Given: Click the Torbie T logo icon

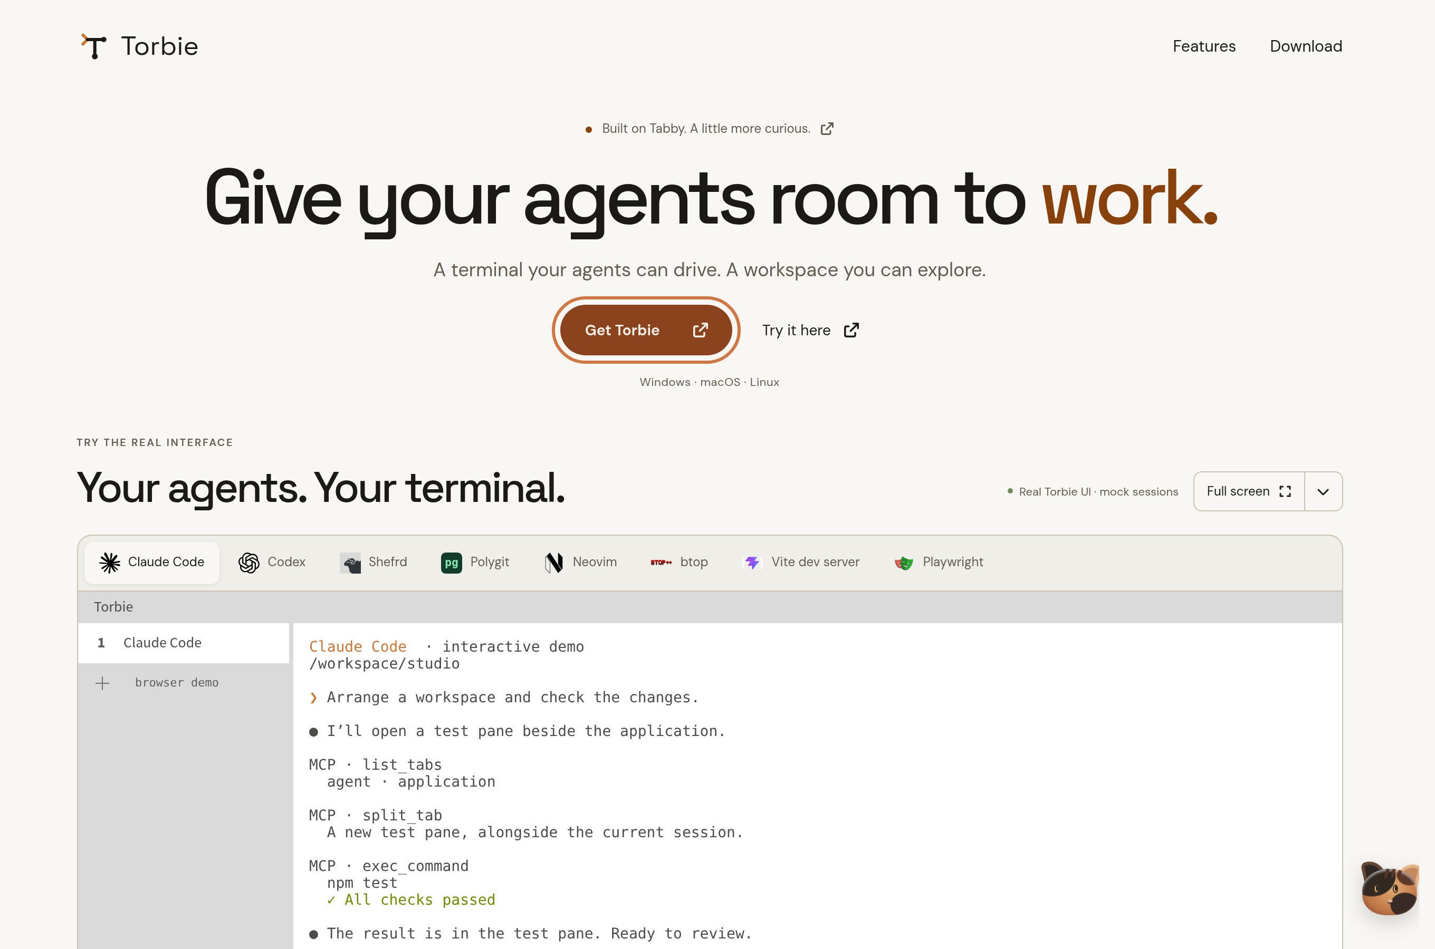Looking at the screenshot, I should (94, 46).
